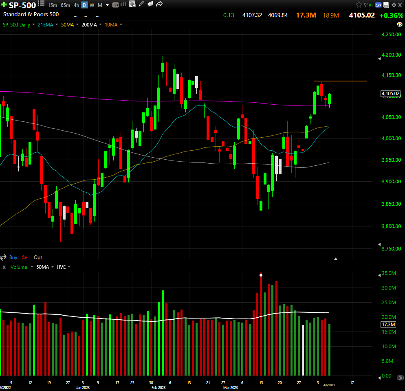Flag the SP-500 symbol
This screenshot has height=391, width=405.
pyautogui.click(x=365, y=5)
